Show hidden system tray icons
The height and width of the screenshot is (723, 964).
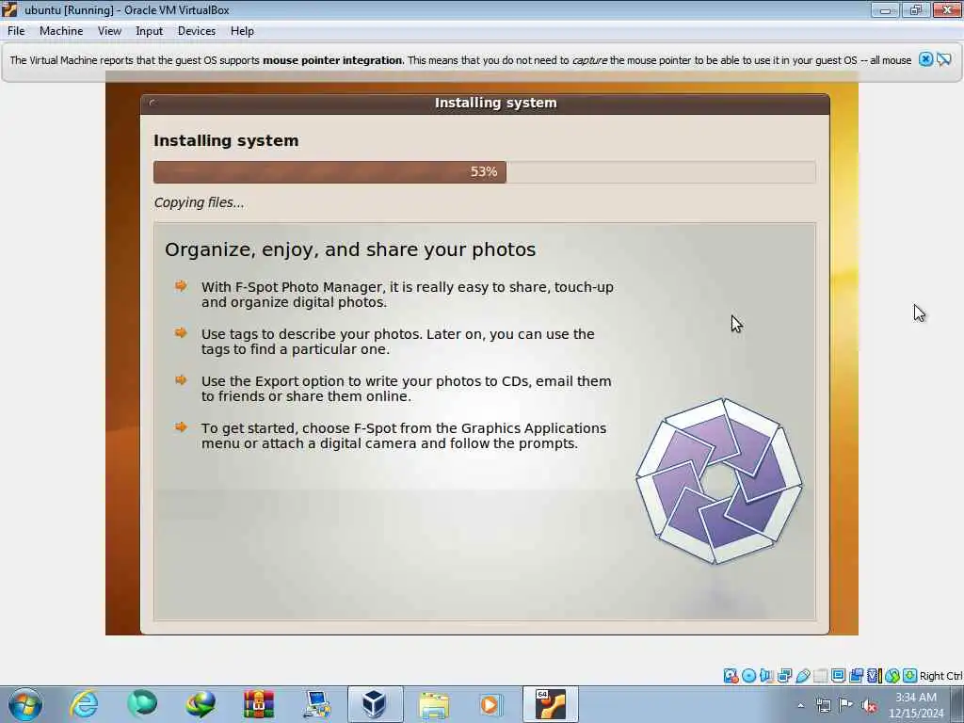[800, 705]
